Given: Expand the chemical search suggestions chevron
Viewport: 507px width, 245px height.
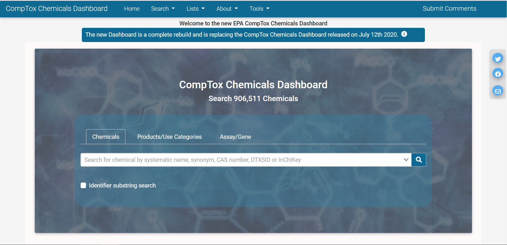Looking at the screenshot, I should tap(406, 160).
